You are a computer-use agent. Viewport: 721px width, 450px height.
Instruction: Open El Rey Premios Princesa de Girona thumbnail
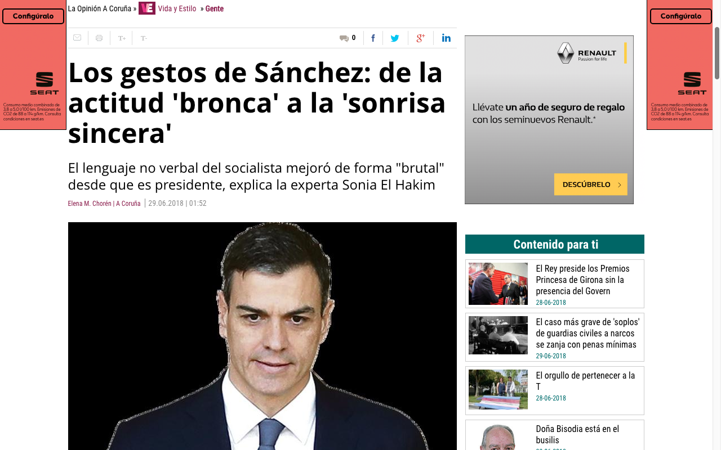[498, 283]
